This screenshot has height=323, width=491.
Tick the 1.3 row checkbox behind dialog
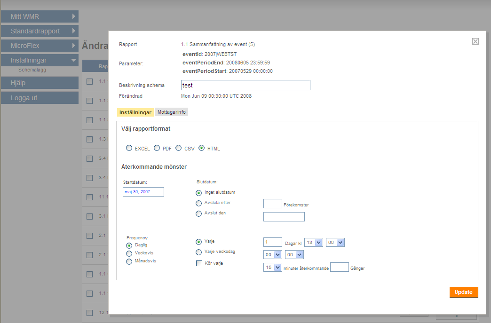click(89, 139)
